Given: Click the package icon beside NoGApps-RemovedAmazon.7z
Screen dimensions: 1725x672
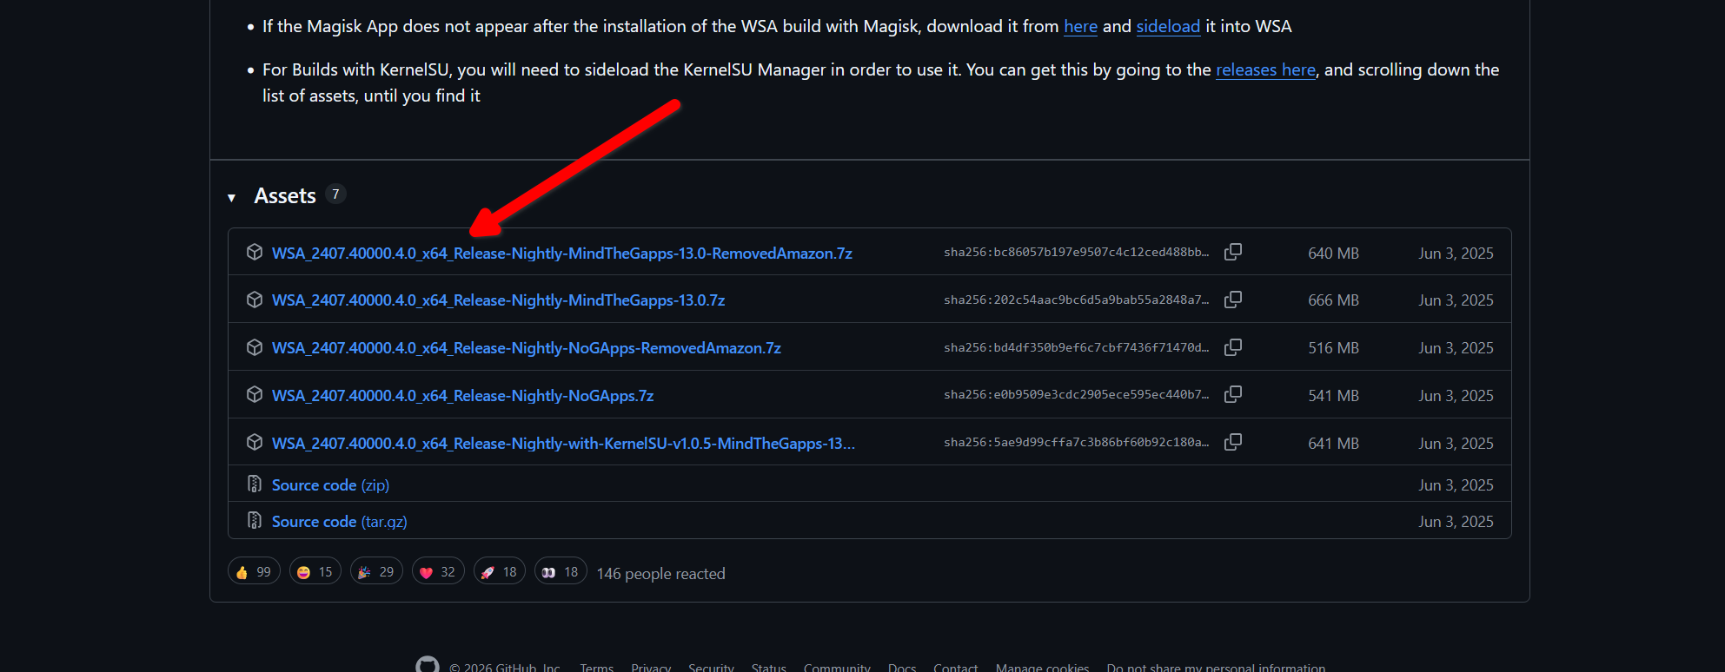Looking at the screenshot, I should [255, 347].
